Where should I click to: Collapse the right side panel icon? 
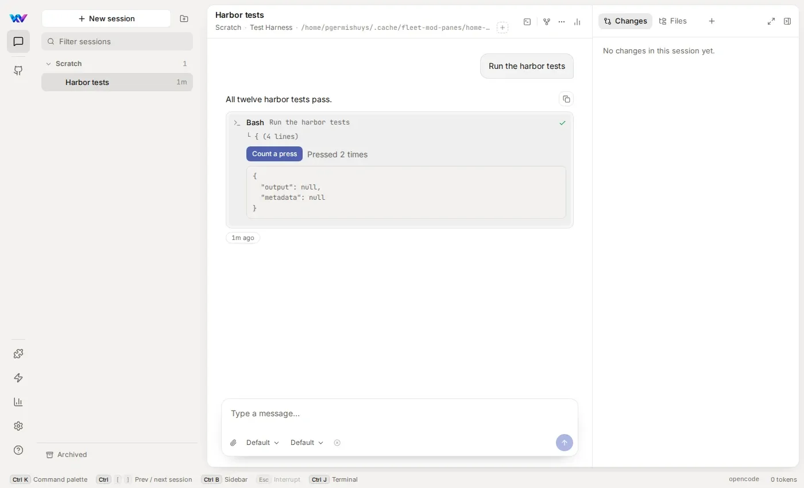click(x=787, y=21)
